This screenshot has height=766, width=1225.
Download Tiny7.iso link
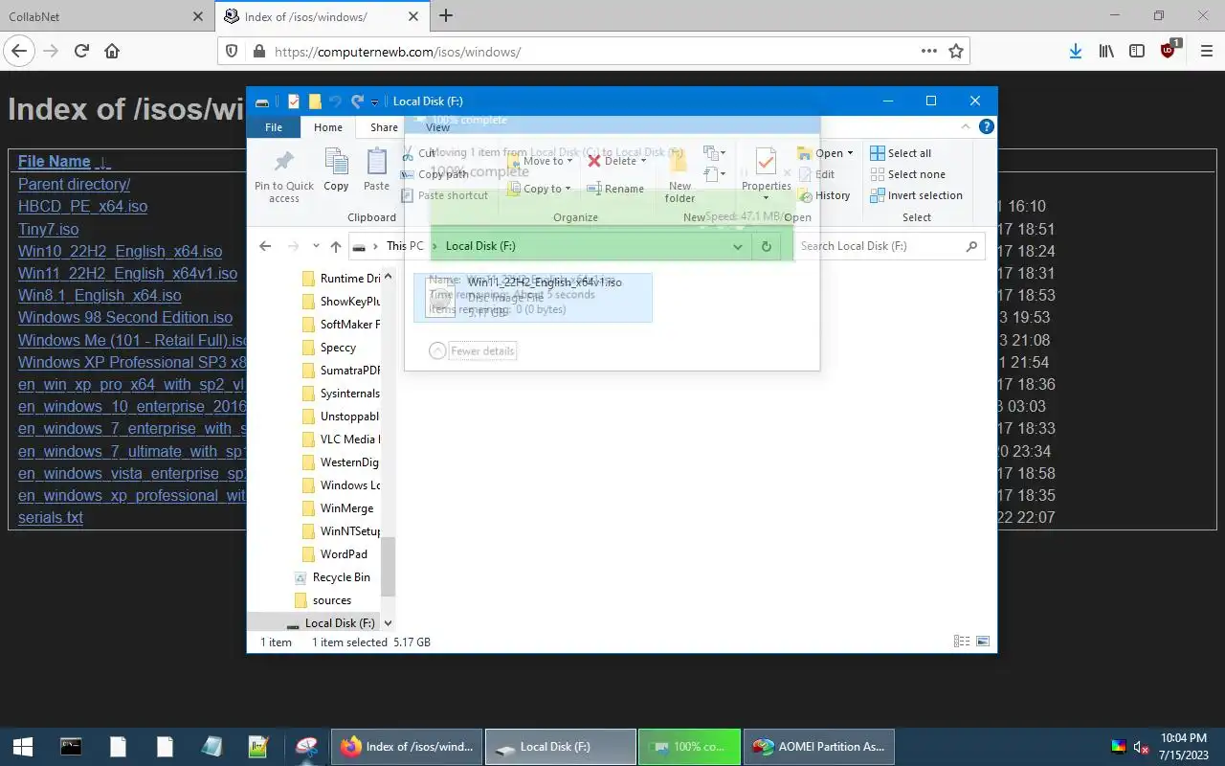pos(48,229)
